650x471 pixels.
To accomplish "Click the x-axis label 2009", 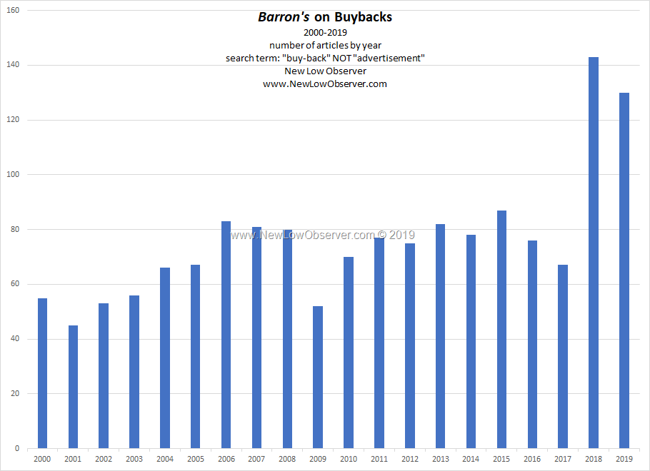I will 318,459.
